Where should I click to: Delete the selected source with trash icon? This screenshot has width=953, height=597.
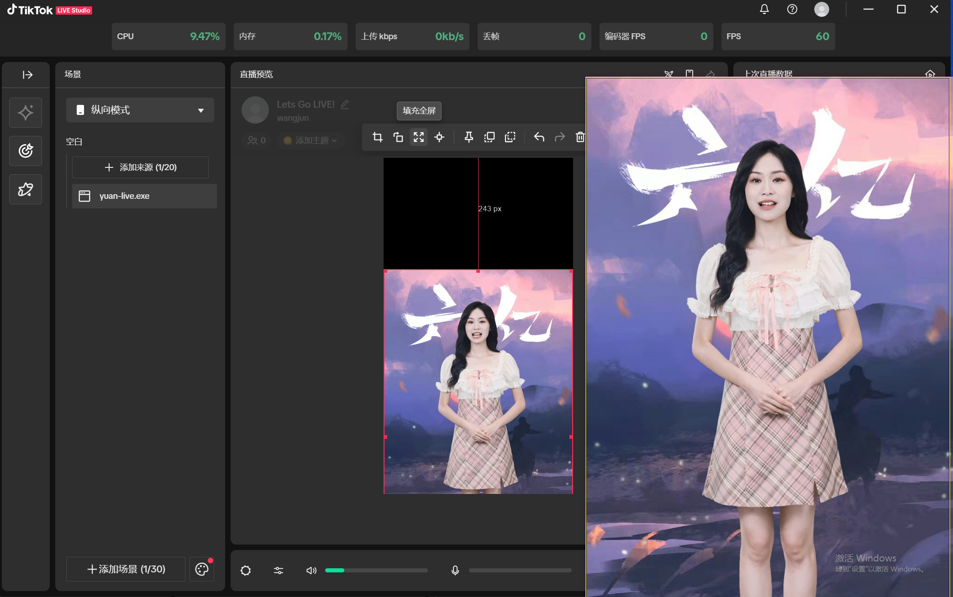coord(580,137)
